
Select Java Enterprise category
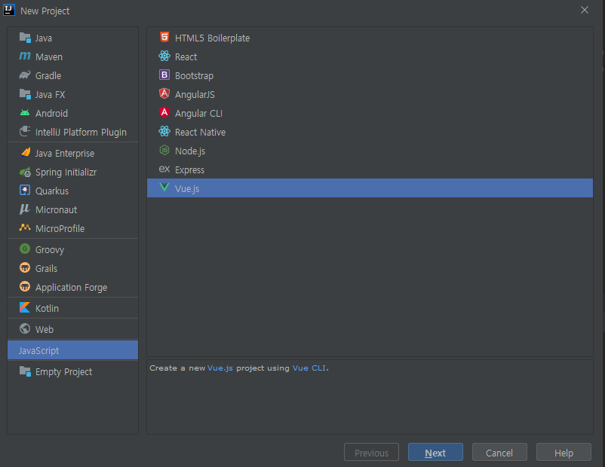[x=72, y=154]
